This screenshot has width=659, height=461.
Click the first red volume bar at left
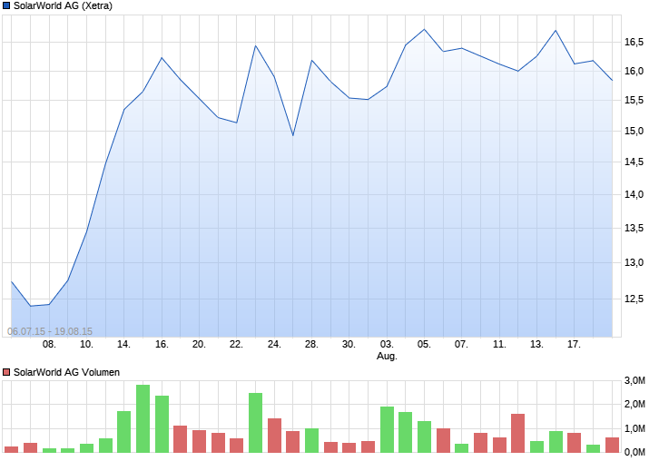click(12, 449)
